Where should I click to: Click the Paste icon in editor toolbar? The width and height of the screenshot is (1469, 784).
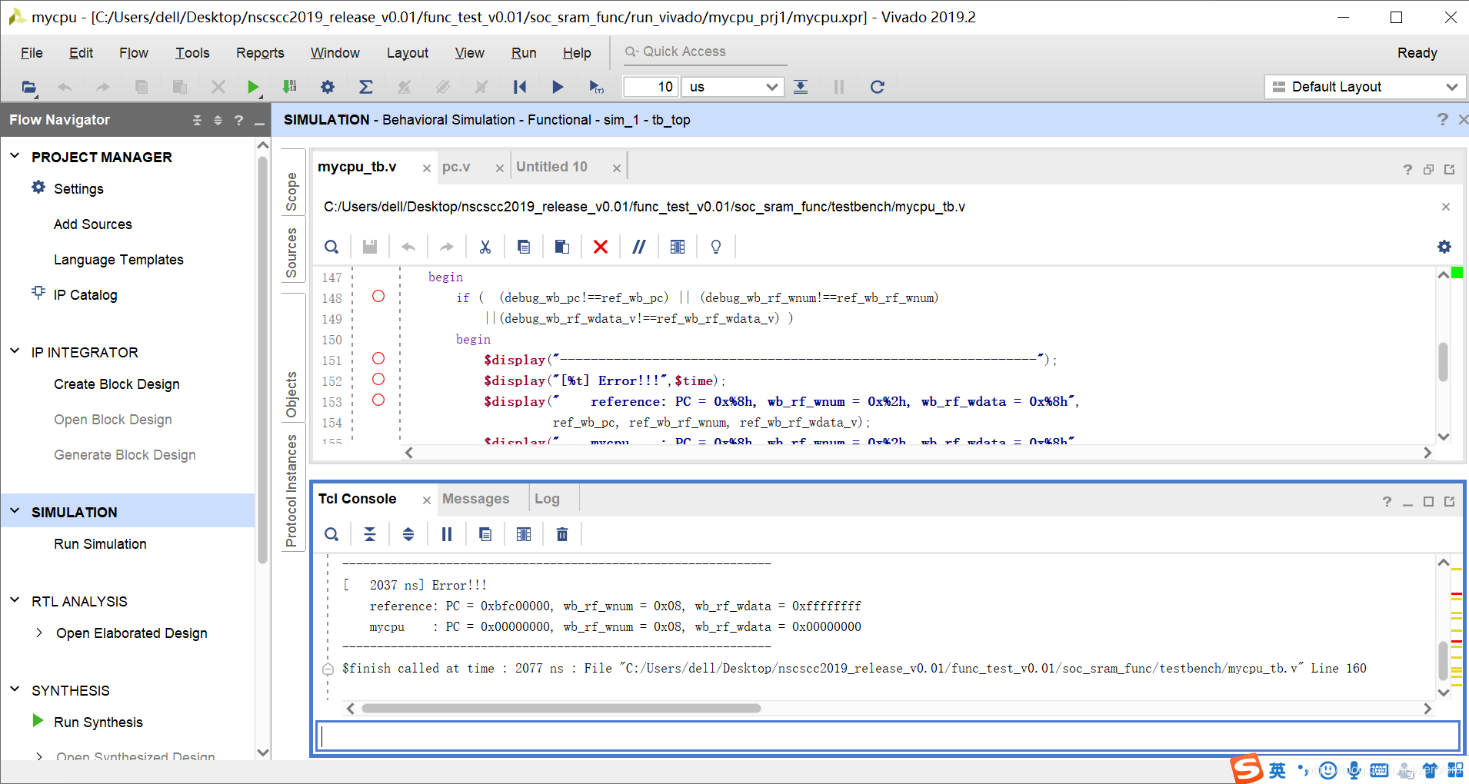[x=562, y=247]
